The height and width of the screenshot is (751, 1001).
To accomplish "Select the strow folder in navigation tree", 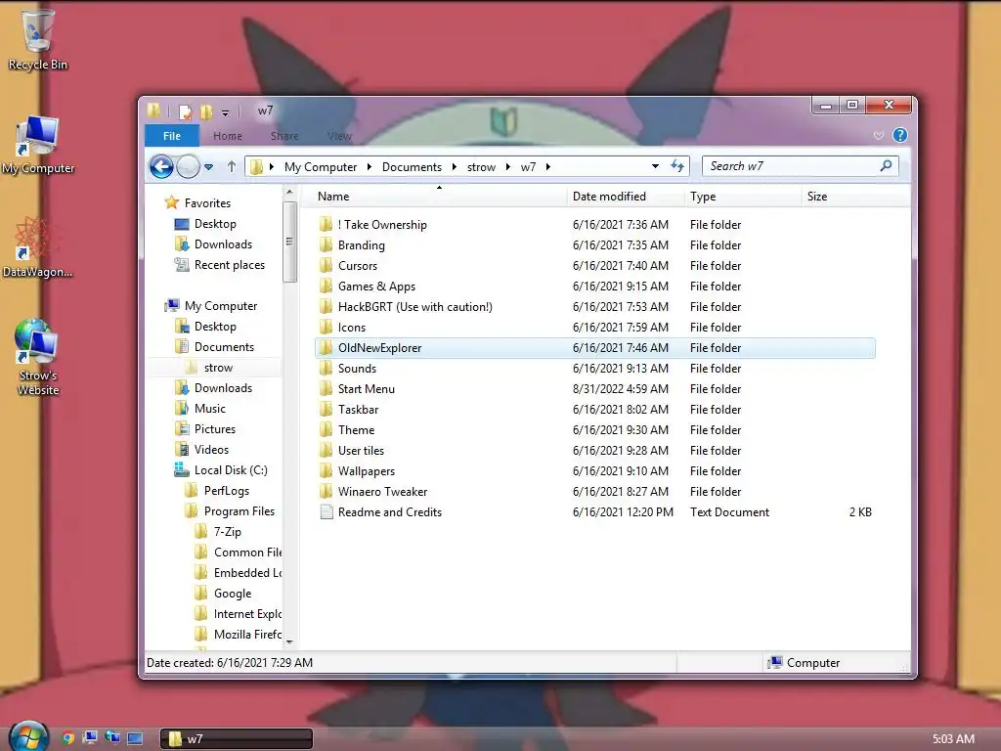I will (218, 368).
